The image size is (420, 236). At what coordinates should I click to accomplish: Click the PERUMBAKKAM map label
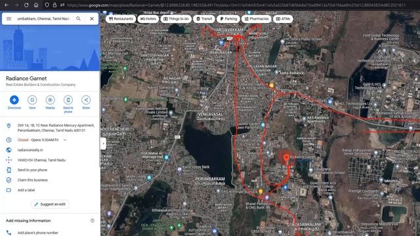tap(210, 179)
